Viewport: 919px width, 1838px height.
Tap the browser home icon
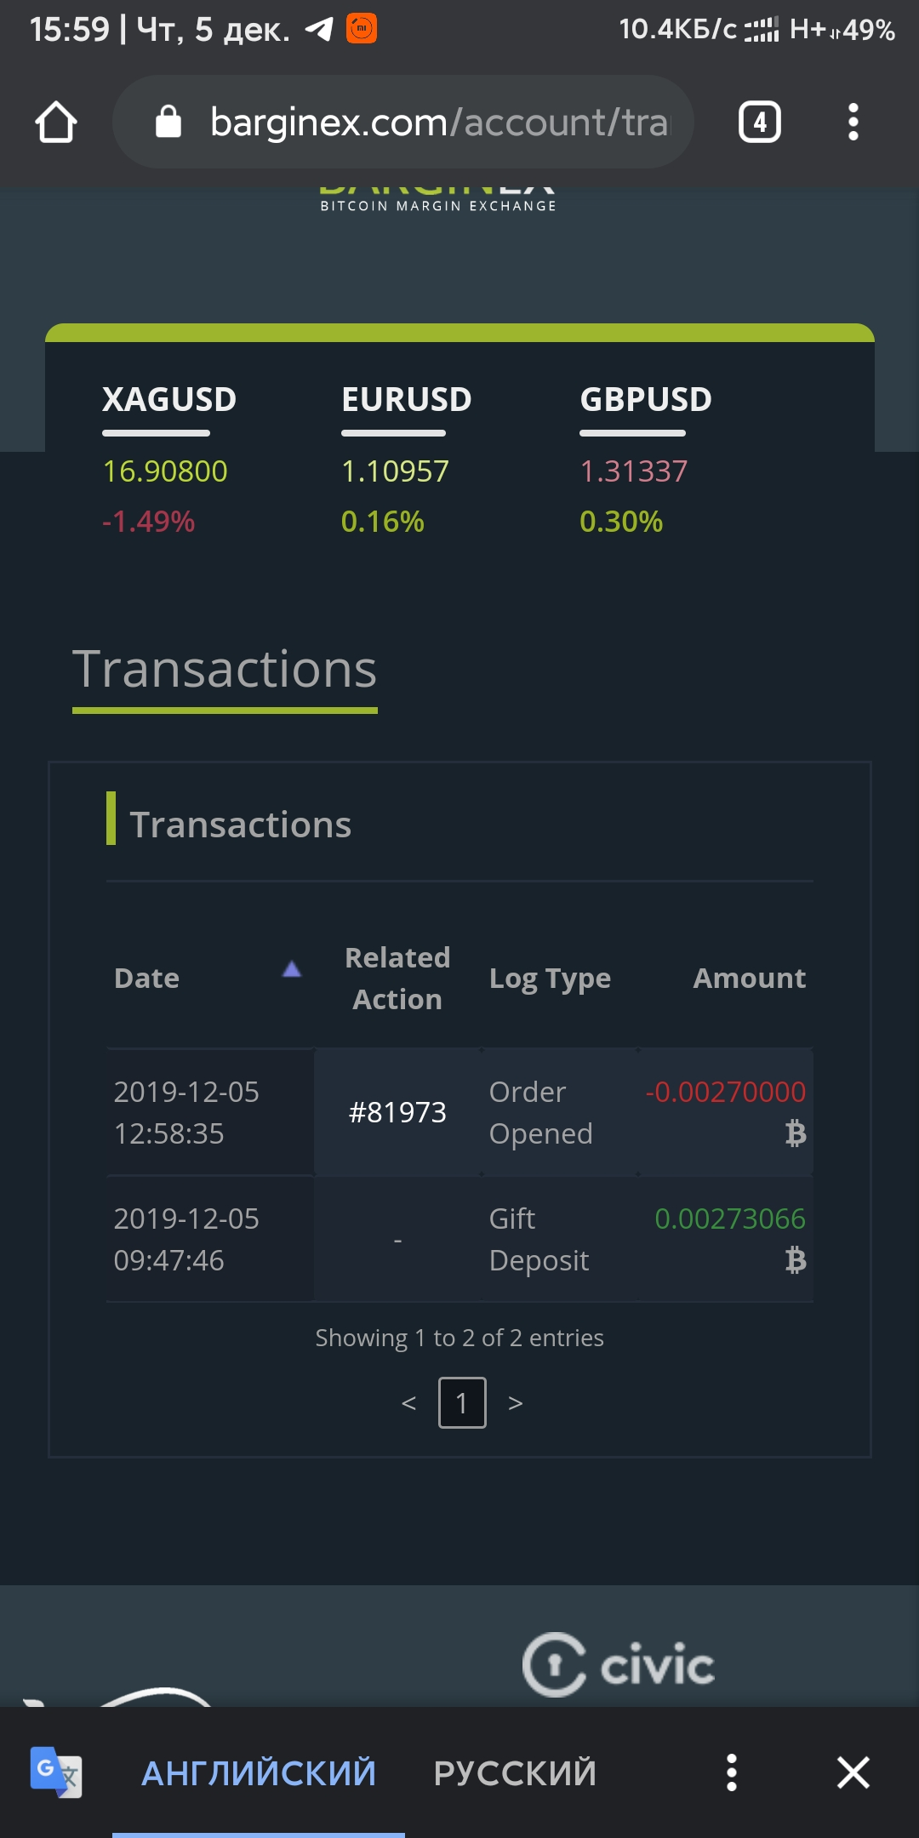(x=56, y=122)
